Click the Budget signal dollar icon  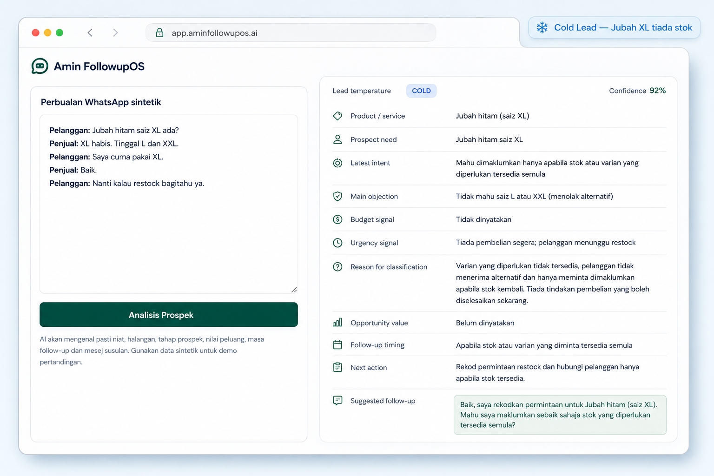[337, 219]
